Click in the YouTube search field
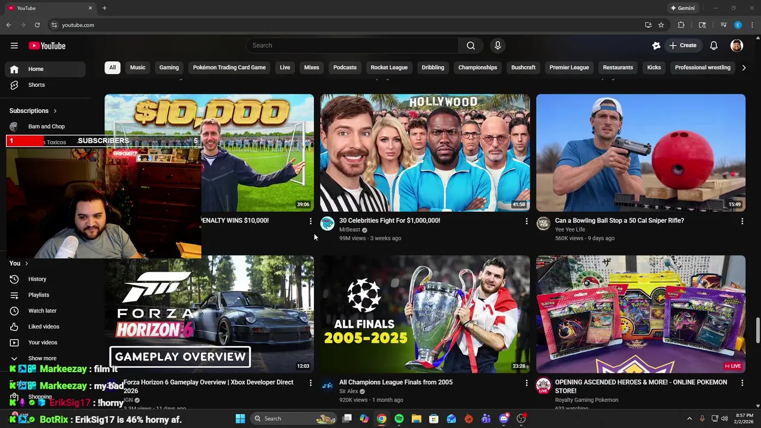This screenshot has height=428, width=761. [352, 46]
